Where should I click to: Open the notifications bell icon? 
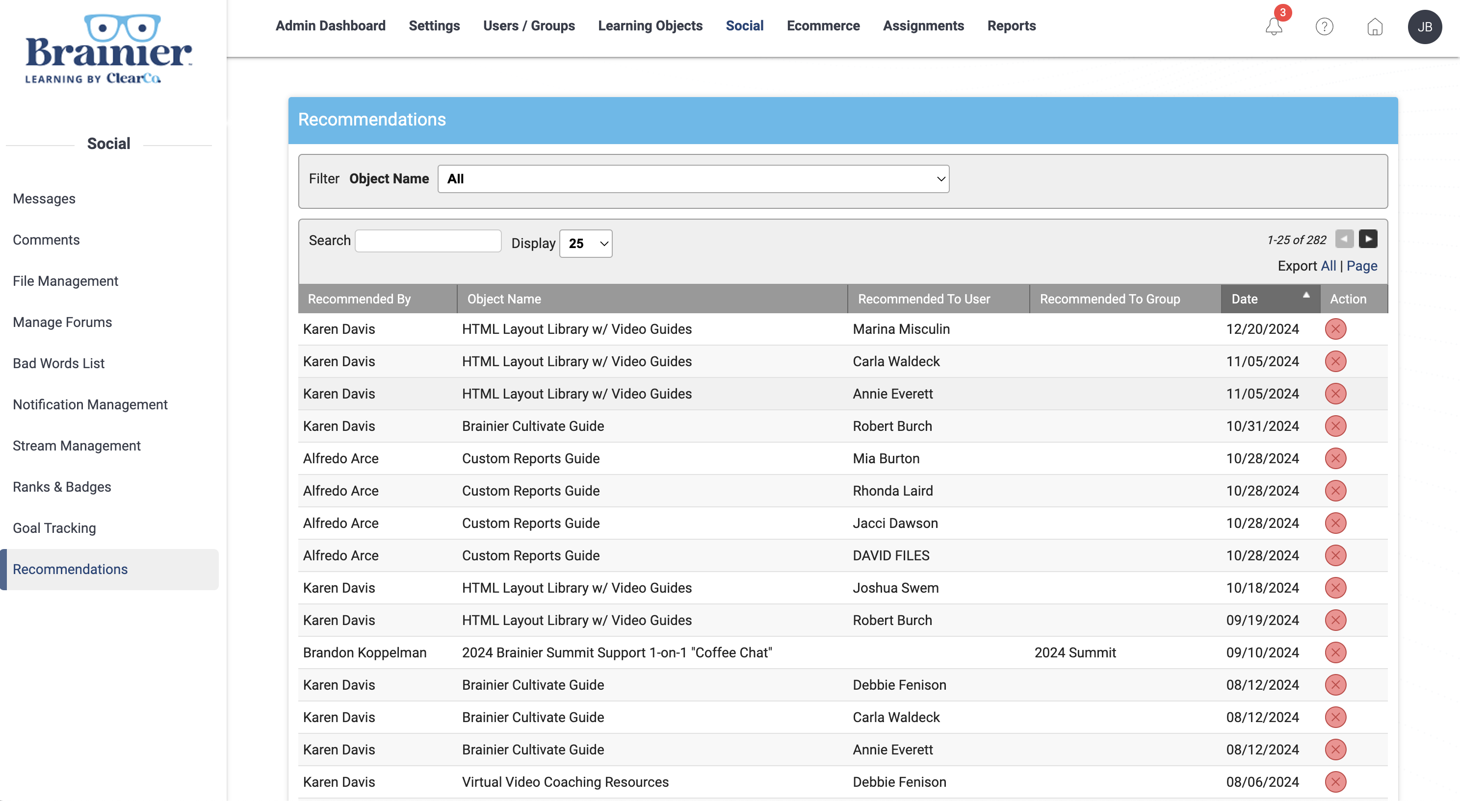[1274, 26]
